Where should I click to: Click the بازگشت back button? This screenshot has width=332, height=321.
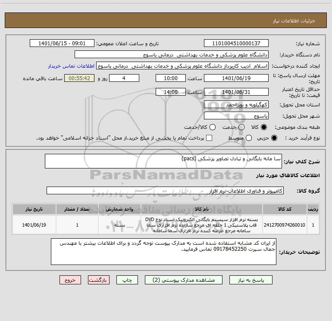[x=99, y=280]
